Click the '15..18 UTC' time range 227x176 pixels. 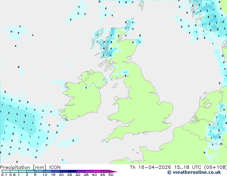pyautogui.click(x=188, y=167)
